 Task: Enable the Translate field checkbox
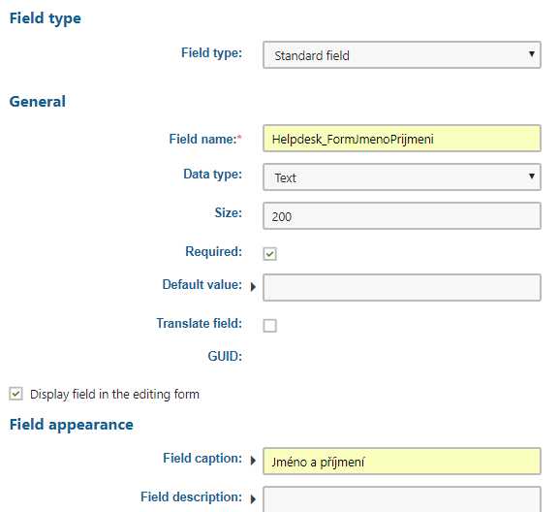pos(270,326)
